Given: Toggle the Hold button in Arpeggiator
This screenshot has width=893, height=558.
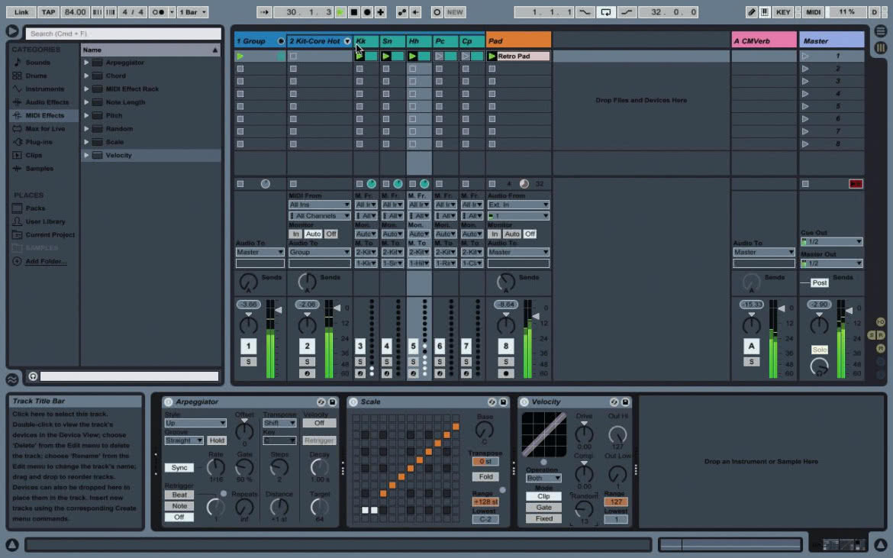Looking at the screenshot, I should tap(217, 440).
